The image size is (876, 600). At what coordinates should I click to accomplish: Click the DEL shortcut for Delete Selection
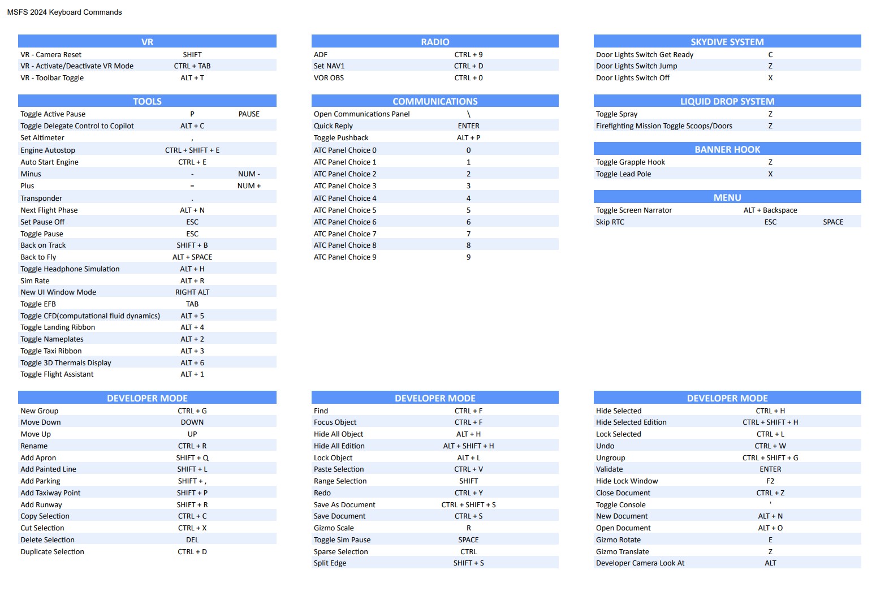[x=192, y=540]
